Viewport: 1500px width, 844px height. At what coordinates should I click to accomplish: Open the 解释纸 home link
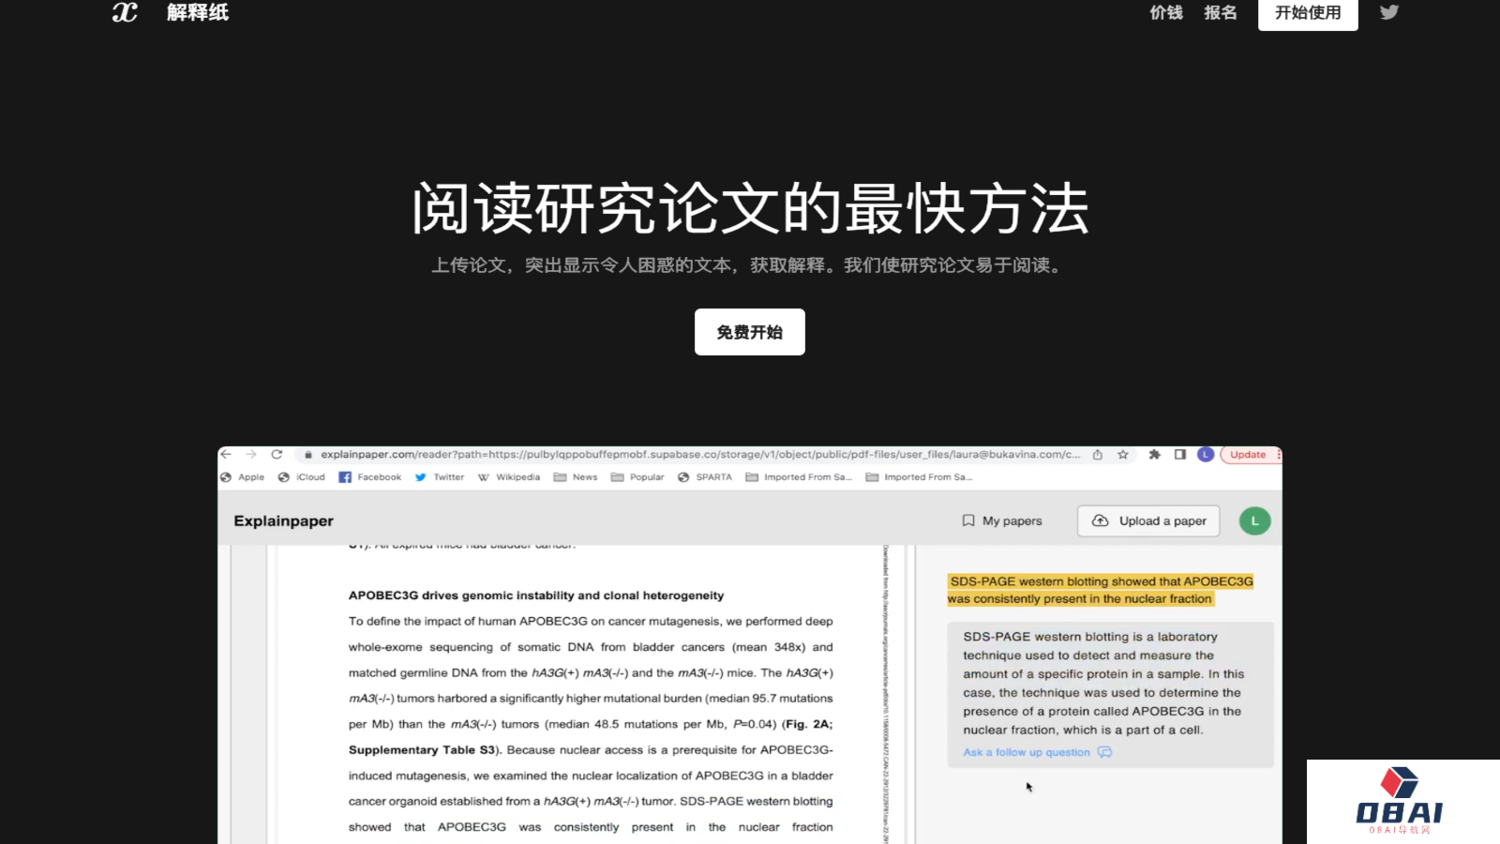[198, 12]
